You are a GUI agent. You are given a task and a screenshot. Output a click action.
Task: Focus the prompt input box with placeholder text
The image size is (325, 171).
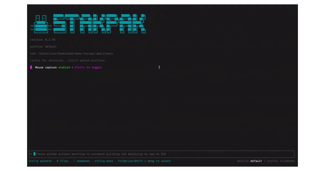162,154
